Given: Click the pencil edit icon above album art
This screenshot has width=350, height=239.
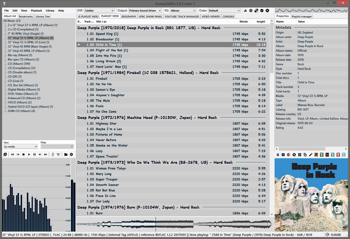Looking at the screenshot, I should click(311, 155).
